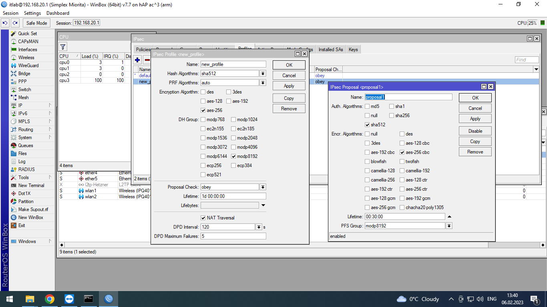Switch to Keys tab in IPsec
The image size is (547, 307).
(x=353, y=50)
